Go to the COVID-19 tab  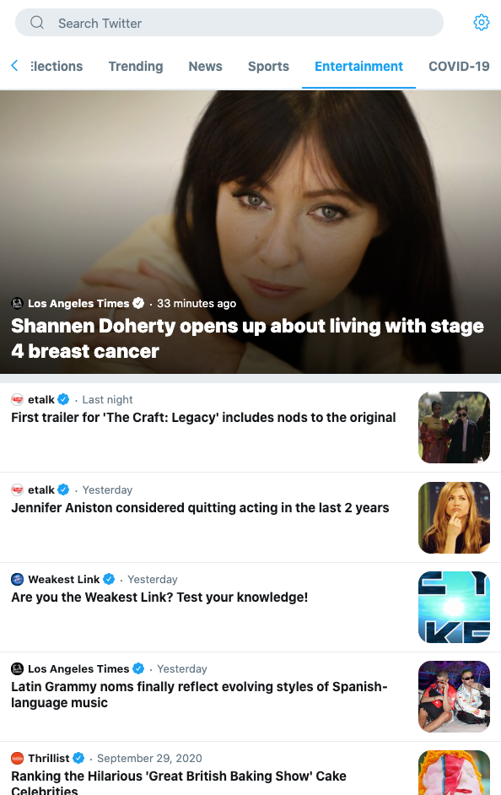tap(459, 67)
